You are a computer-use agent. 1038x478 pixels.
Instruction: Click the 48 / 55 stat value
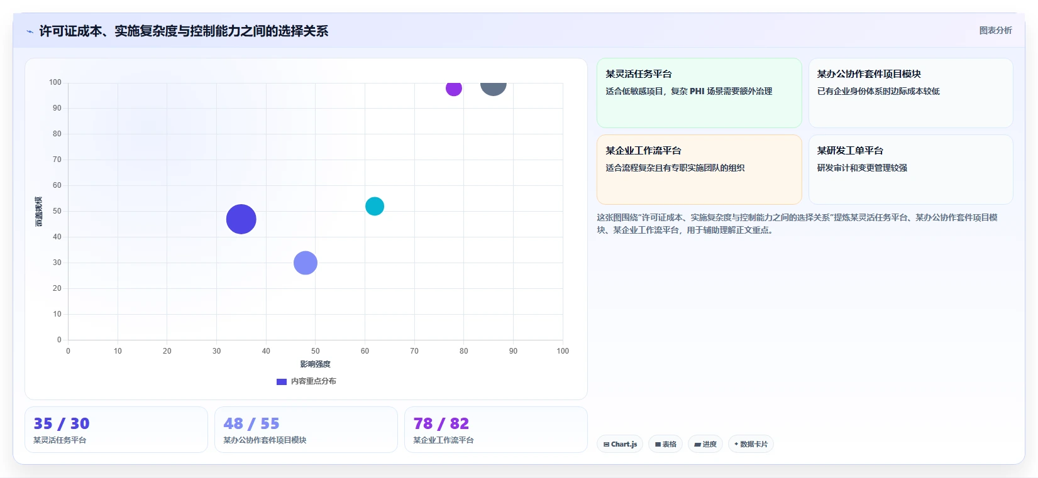coord(251,423)
